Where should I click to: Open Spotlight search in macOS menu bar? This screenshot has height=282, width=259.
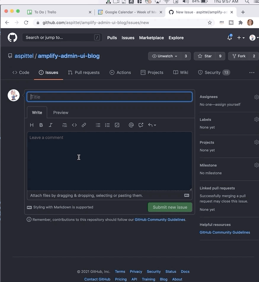pyautogui.click(x=247, y=1)
